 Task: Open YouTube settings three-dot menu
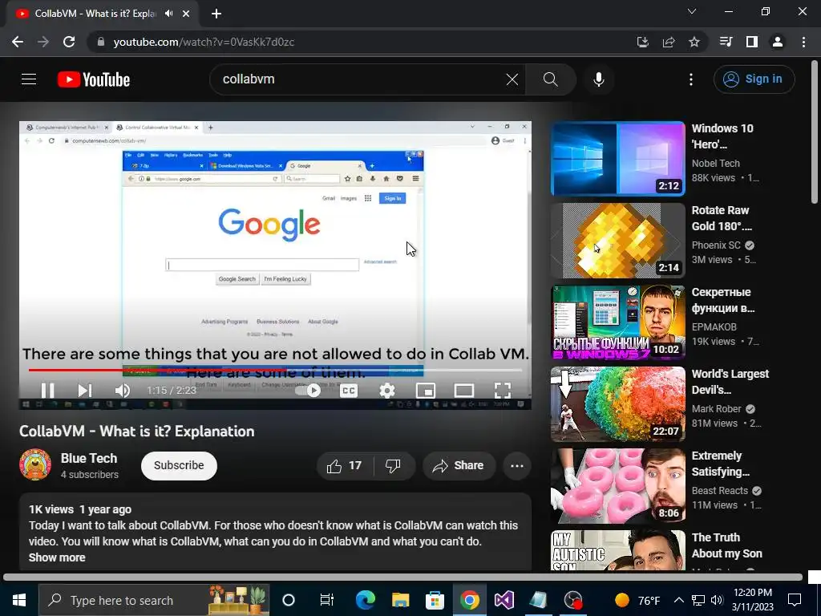click(x=691, y=79)
